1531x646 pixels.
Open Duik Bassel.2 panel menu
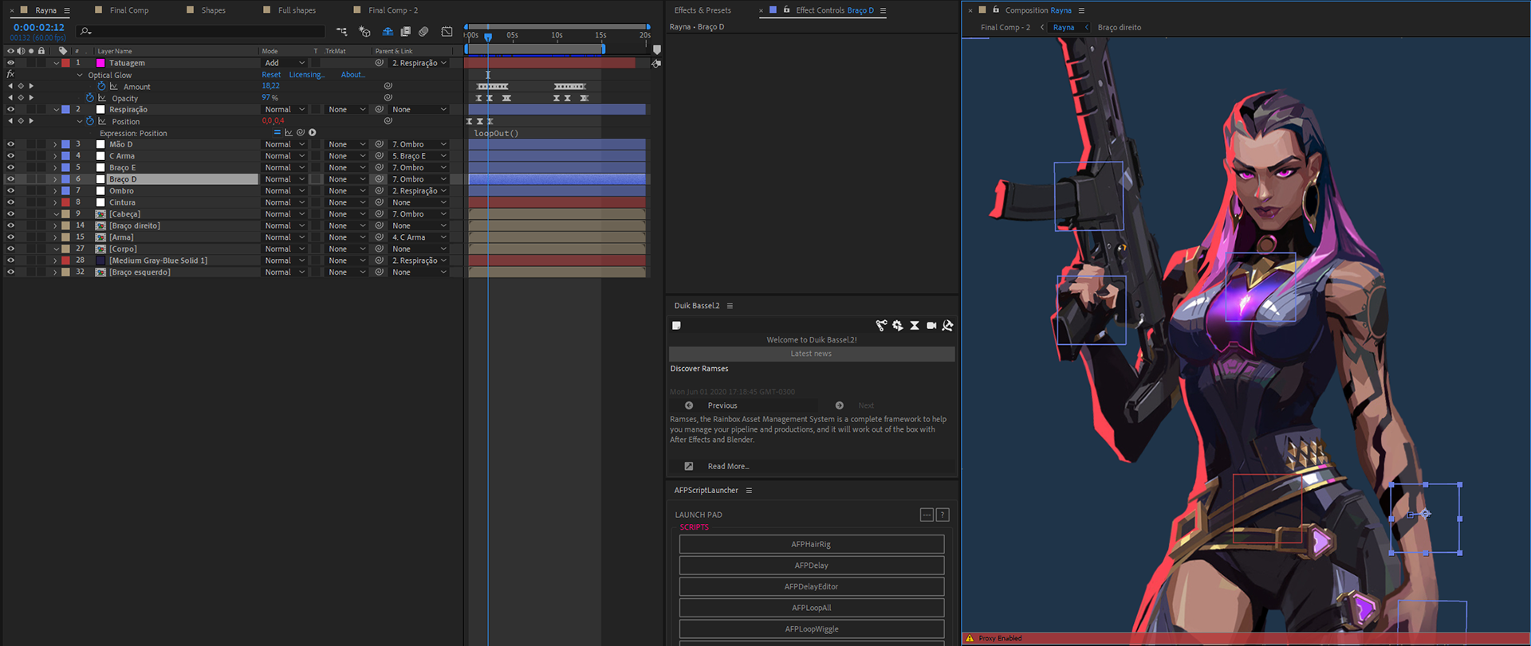coord(730,306)
